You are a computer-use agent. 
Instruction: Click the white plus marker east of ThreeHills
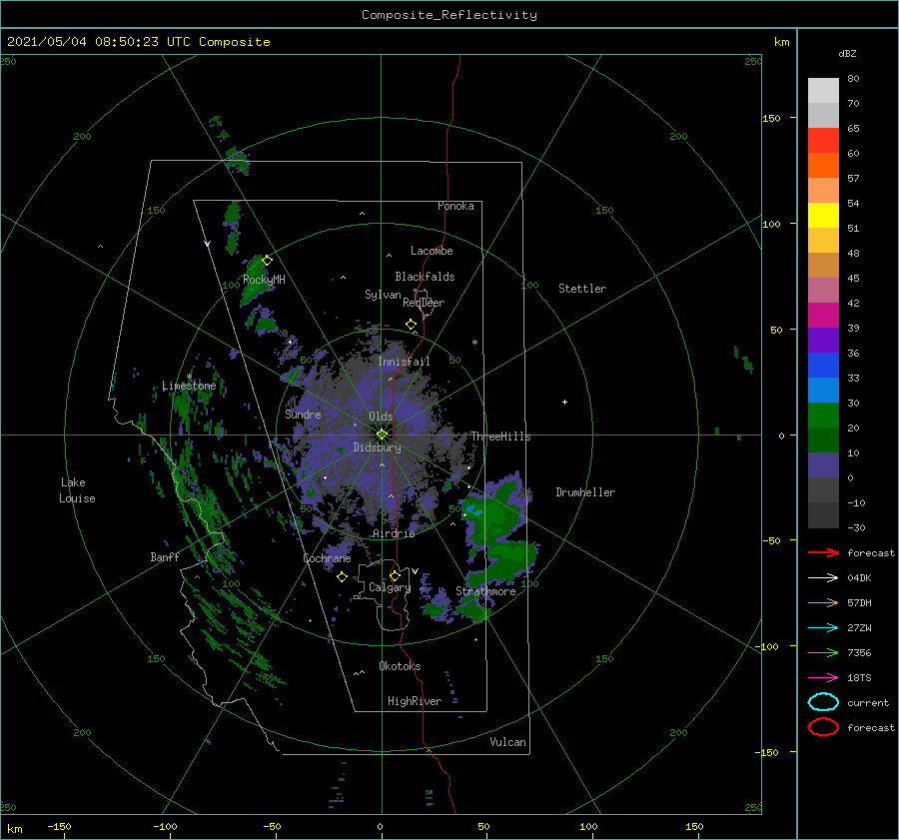pos(564,402)
